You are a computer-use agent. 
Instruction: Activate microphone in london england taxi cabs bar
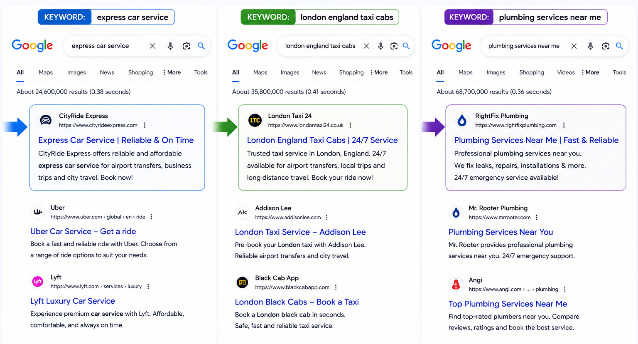[x=380, y=46]
